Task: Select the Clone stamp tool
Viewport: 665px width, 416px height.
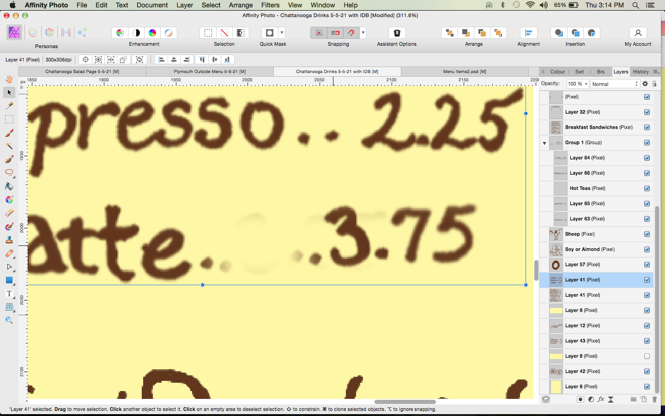Action: (x=9, y=240)
